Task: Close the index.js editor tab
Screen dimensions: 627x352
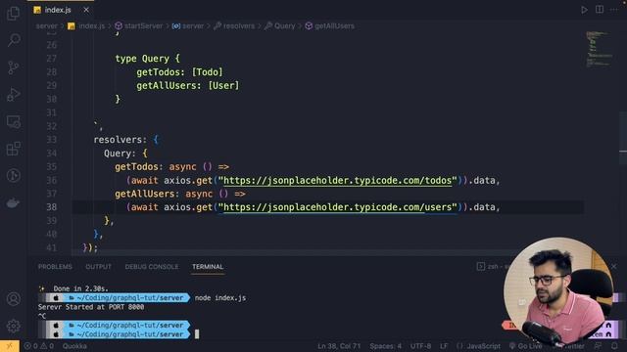Action: pos(86,10)
